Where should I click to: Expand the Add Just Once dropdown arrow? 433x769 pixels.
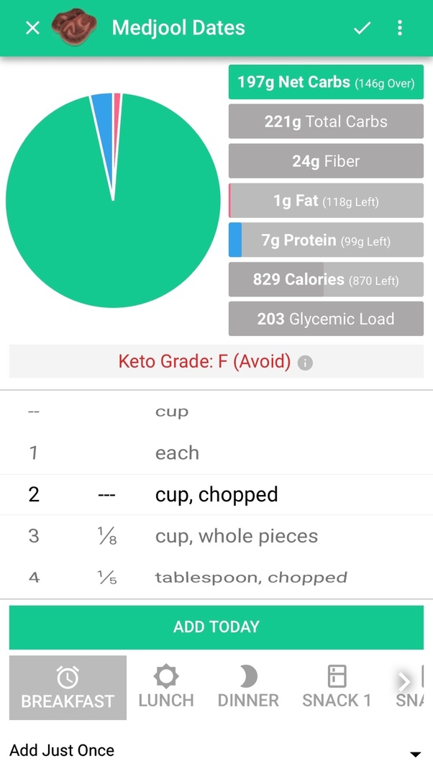click(x=414, y=754)
